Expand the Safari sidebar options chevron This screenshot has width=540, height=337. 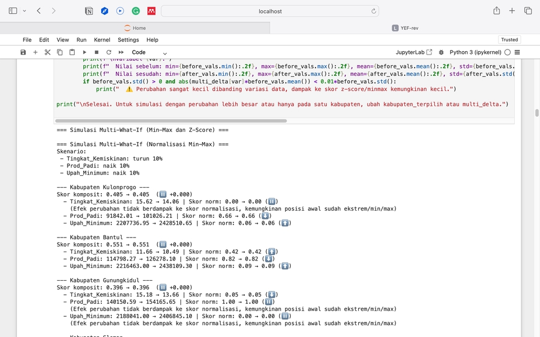click(24, 11)
